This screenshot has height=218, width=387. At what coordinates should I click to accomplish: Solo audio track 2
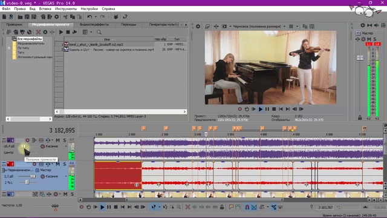65,164
